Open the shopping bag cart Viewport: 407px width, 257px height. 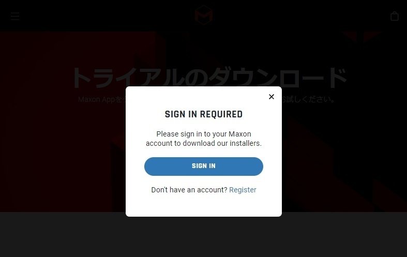click(395, 16)
